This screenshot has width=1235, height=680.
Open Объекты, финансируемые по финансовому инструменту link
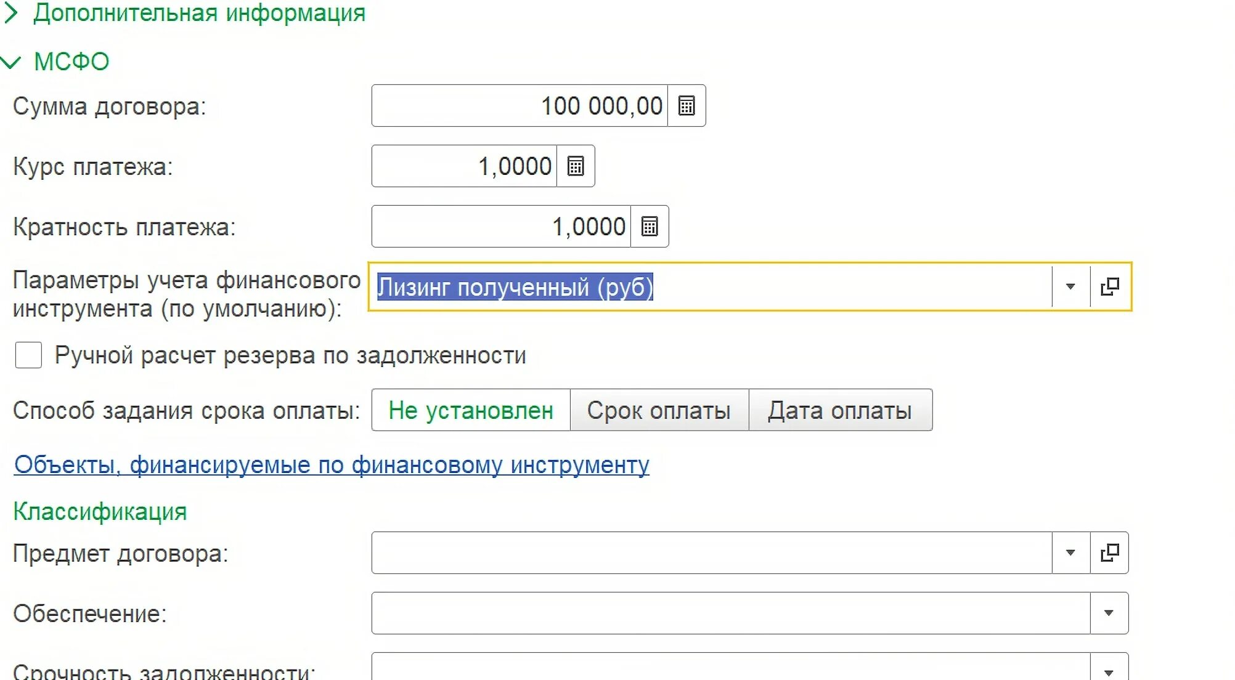tap(332, 465)
